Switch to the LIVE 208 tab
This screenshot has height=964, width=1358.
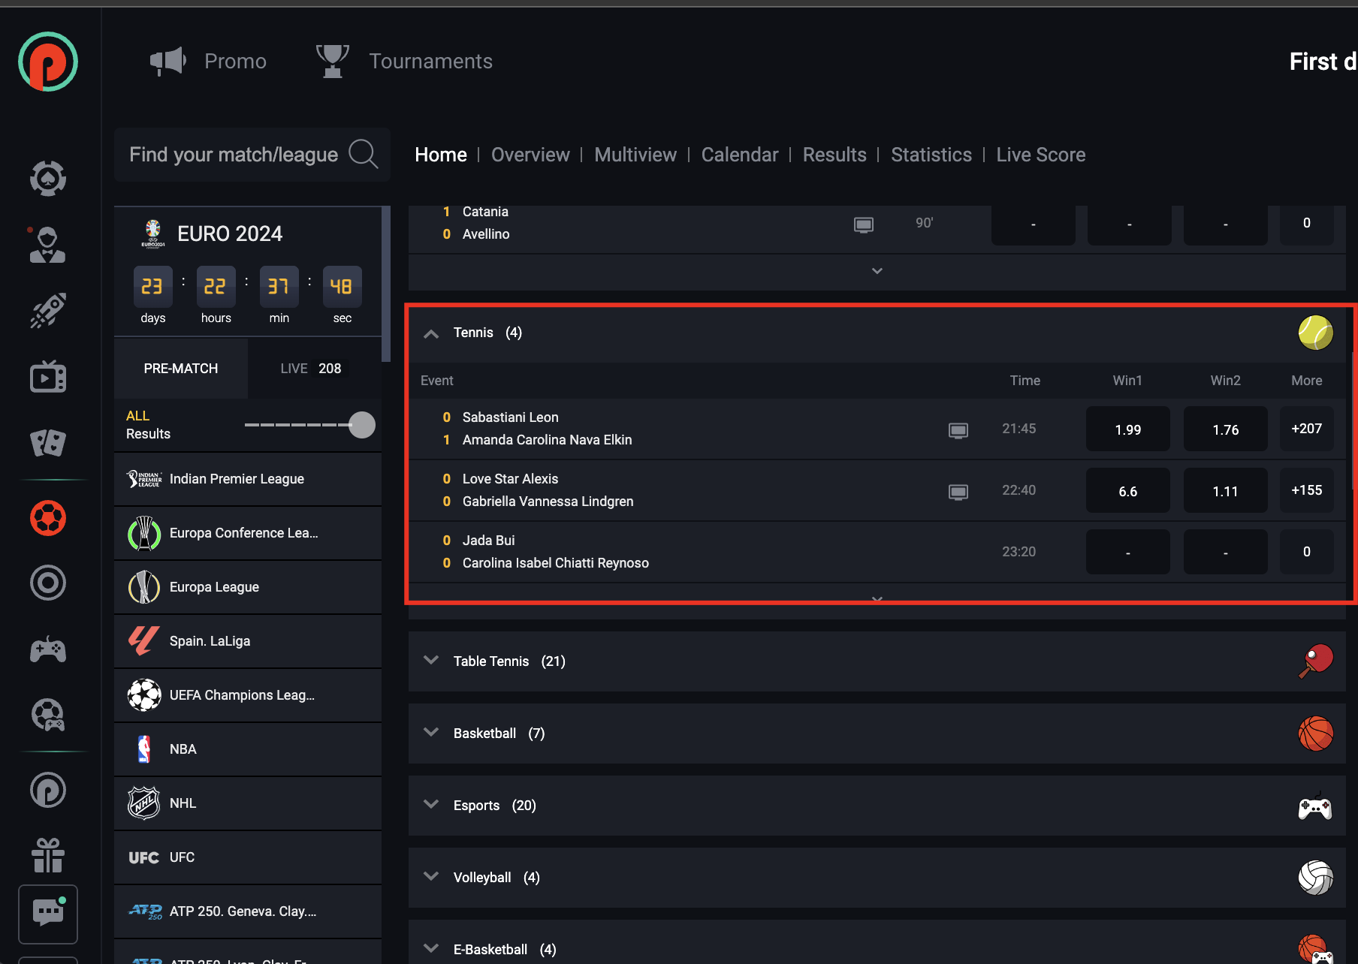point(310,369)
